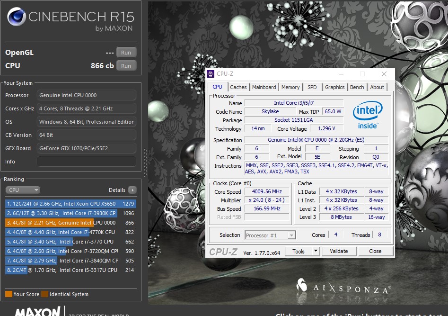This screenshot has width=448, height=316.
Task: Open Details arrow in Ranking panel
Action: click(x=132, y=190)
